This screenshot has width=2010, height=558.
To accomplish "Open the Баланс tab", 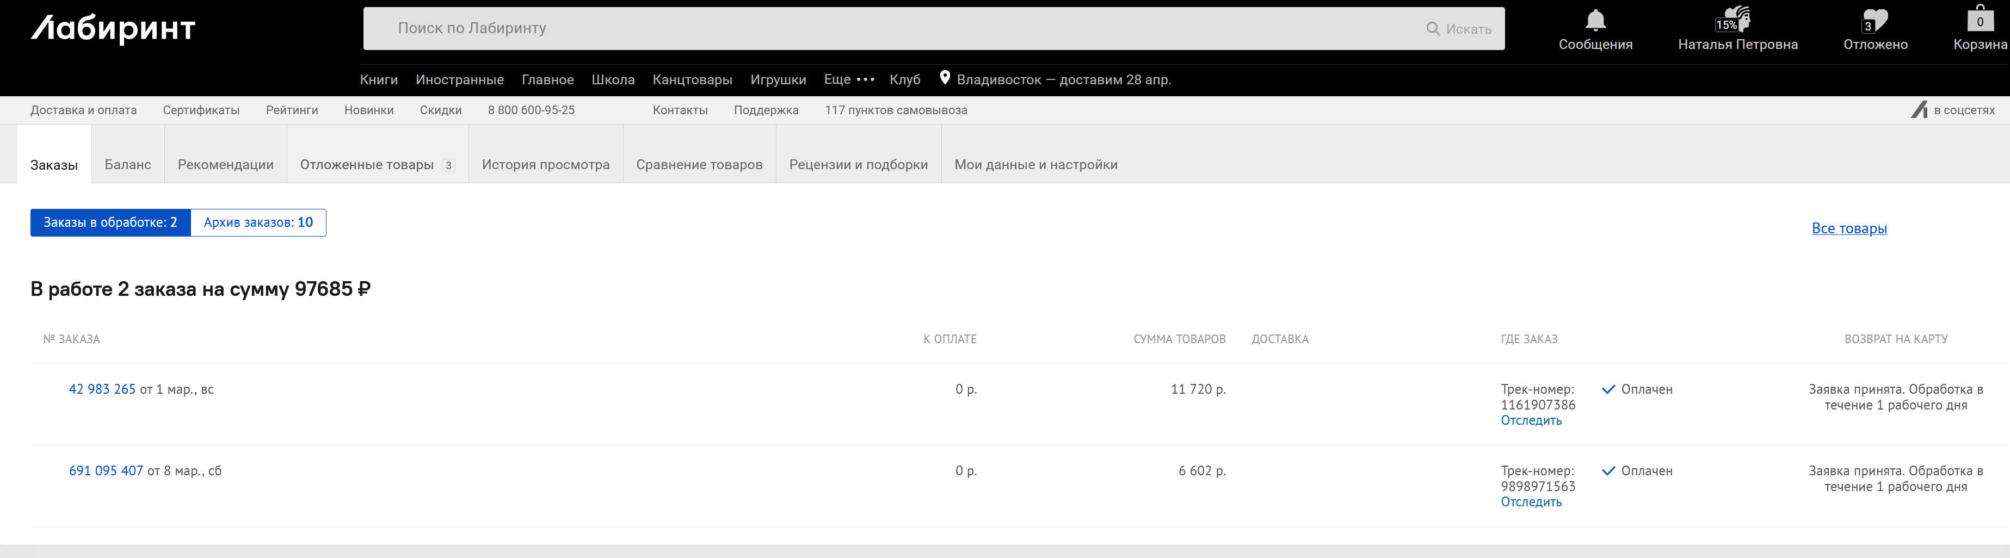I will (128, 165).
